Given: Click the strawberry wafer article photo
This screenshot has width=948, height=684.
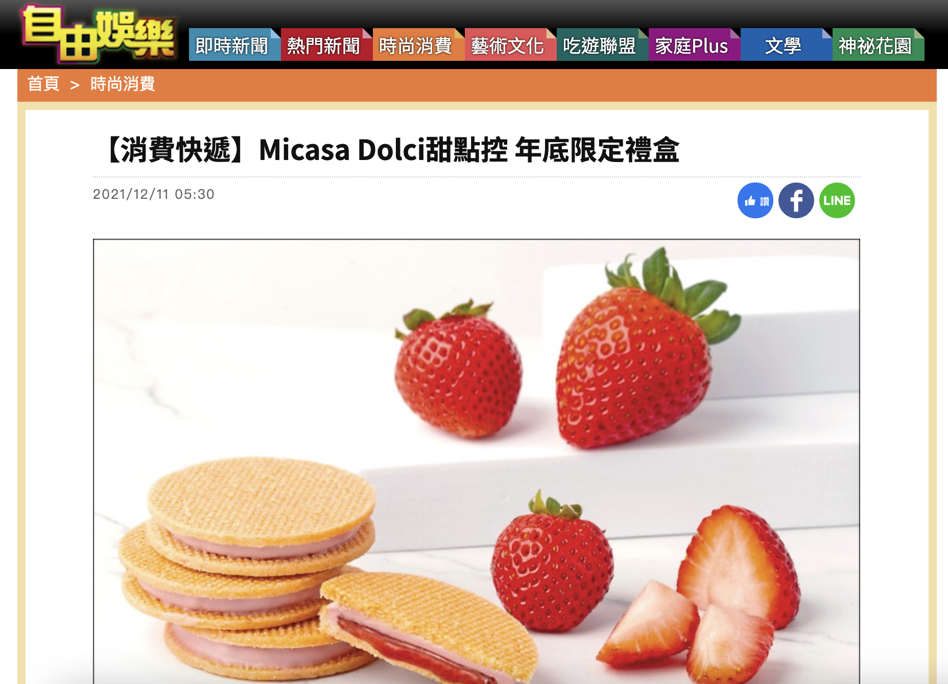Looking at the screenshot, I should [x=476, y=461].
